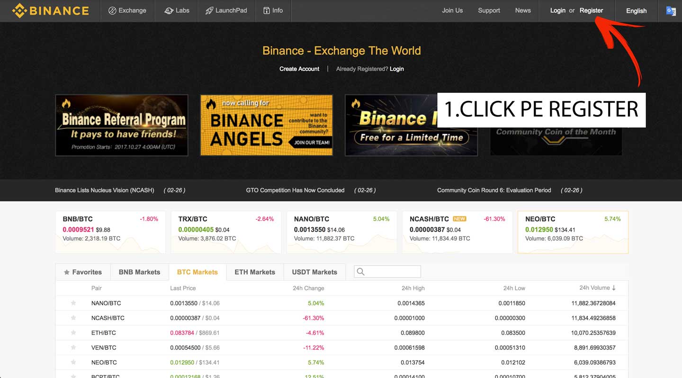Favorite the NCASH/BTC pair star
The width and height of the screenshot is (682, 378).
pyautogui.click(x=73, y=318)
